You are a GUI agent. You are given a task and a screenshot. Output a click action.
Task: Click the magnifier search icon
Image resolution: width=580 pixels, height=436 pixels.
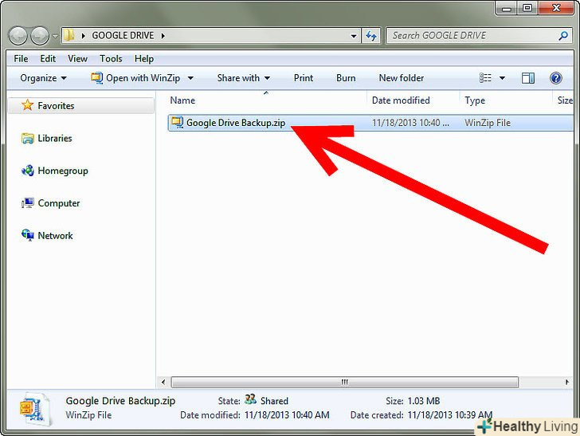click(563, 36)
